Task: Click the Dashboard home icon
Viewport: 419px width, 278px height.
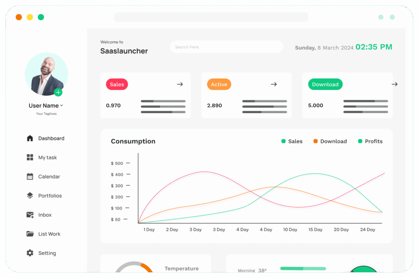Action: click(30, 138)
